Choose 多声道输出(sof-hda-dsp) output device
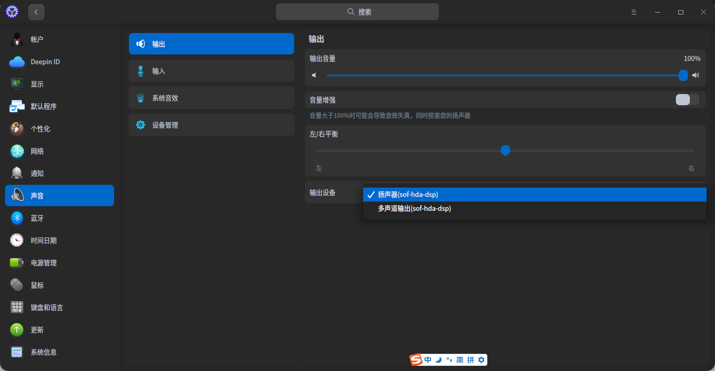This screenshot has width=715, height=371. [534, 209]
